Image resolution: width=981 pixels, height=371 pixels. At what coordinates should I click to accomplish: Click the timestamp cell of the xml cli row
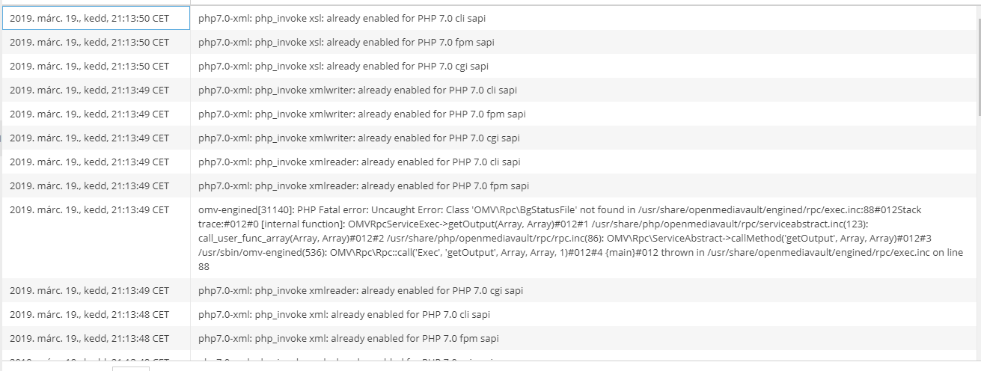coord(96,314)
